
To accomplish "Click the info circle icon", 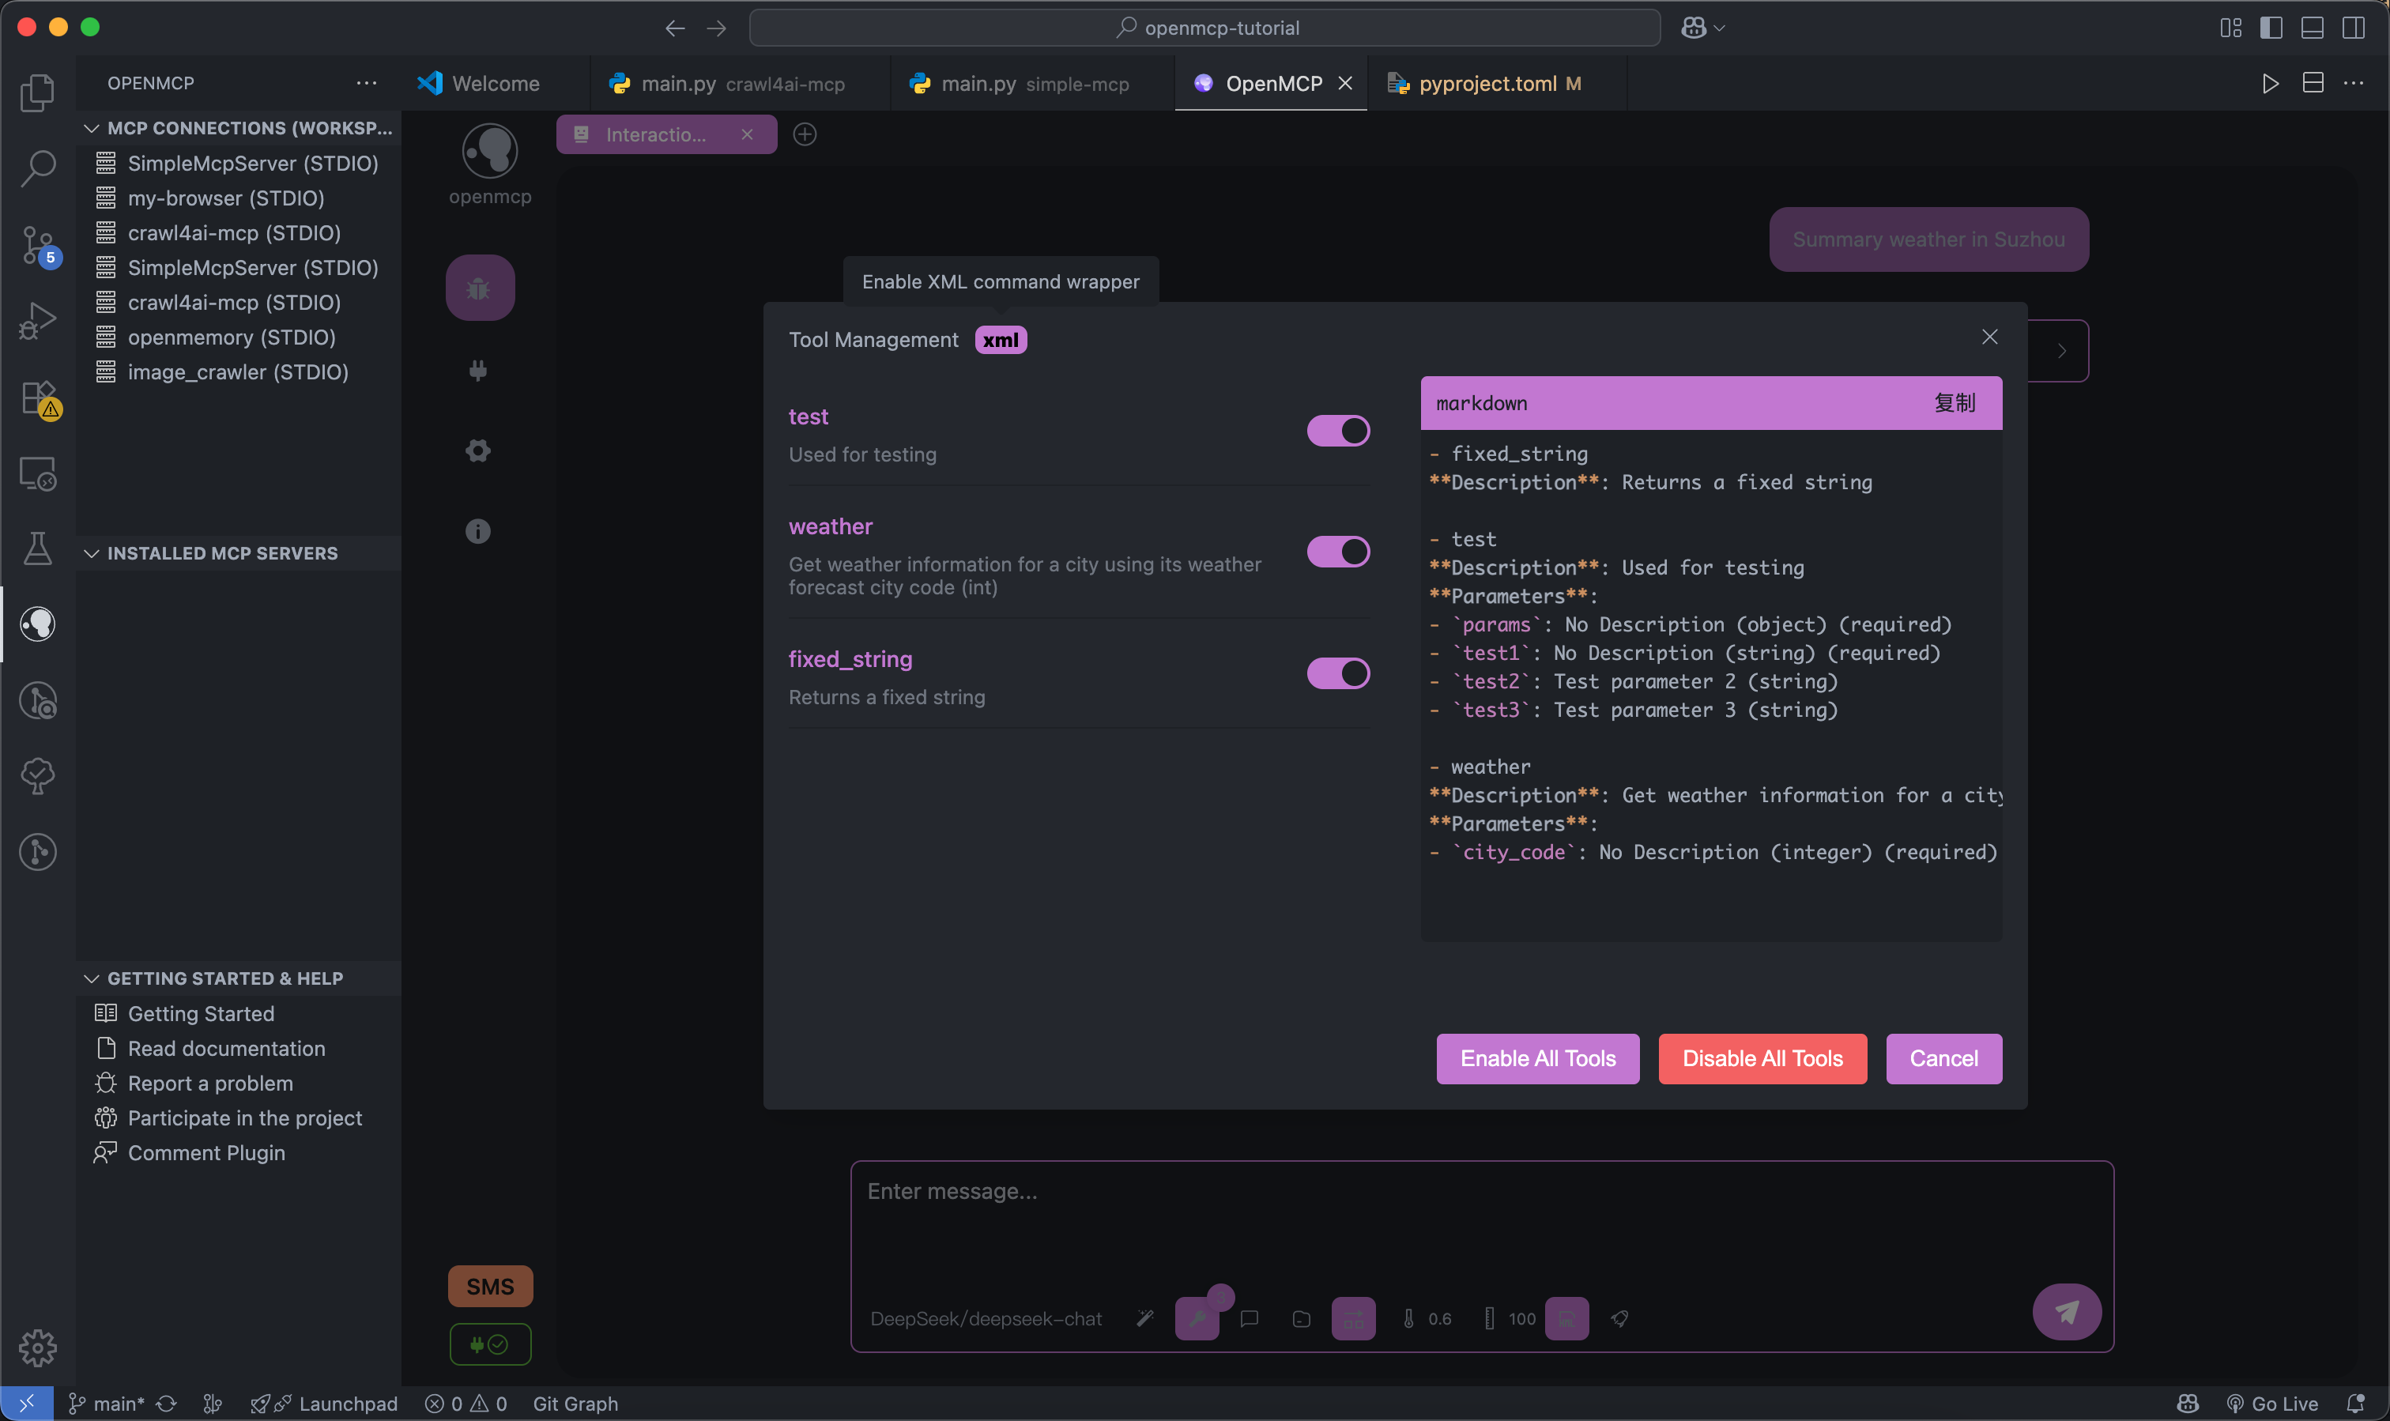I will [x=478, y=530].
